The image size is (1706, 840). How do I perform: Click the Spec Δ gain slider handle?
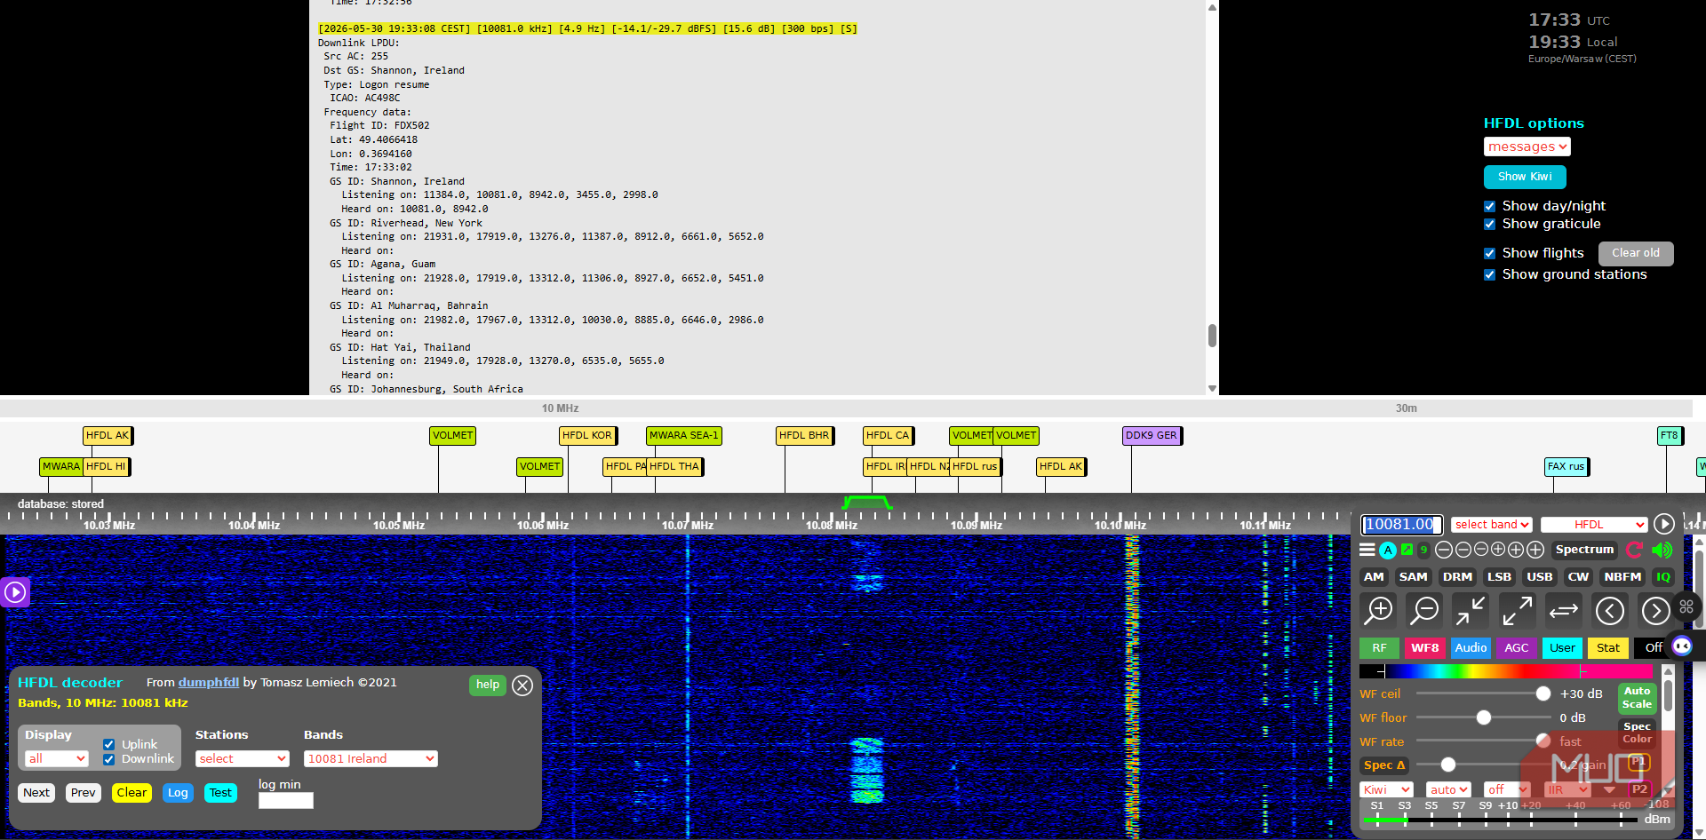point(1447,765)
